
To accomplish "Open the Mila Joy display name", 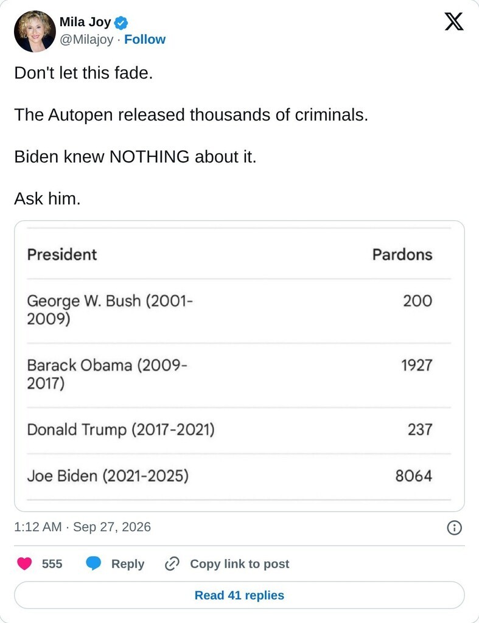I will [x=85, y=22].
